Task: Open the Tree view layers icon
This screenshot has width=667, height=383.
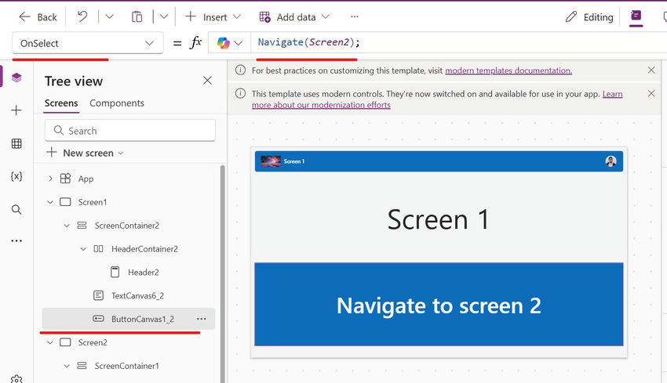Action: 16,78
